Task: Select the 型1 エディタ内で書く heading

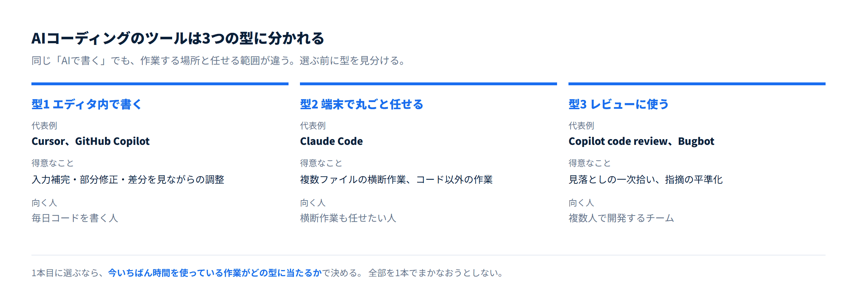Action: pyautogui.click(x=87, y=104)
